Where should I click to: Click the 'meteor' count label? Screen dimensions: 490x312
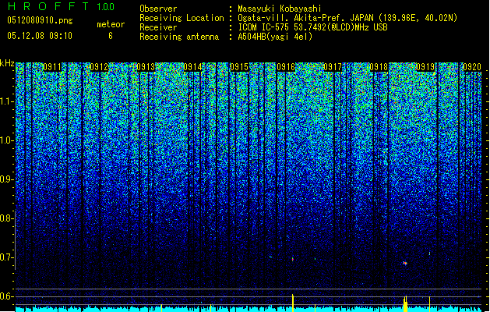coord(111,24)
